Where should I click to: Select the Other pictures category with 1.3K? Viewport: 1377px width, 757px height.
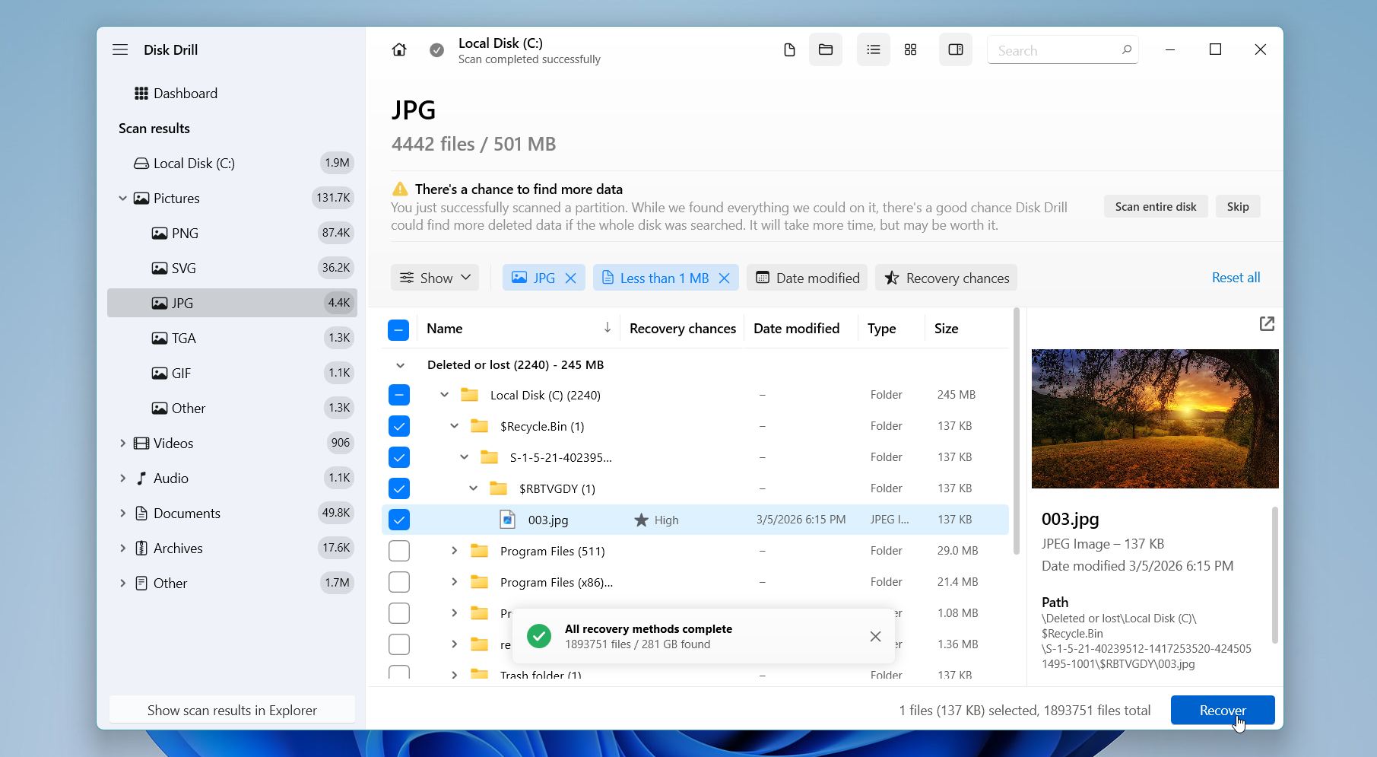[x=232, y=409]
